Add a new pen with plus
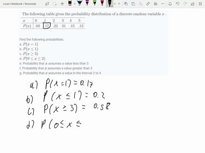This screenshot has height=153, width=205. [x=119, y=4]
